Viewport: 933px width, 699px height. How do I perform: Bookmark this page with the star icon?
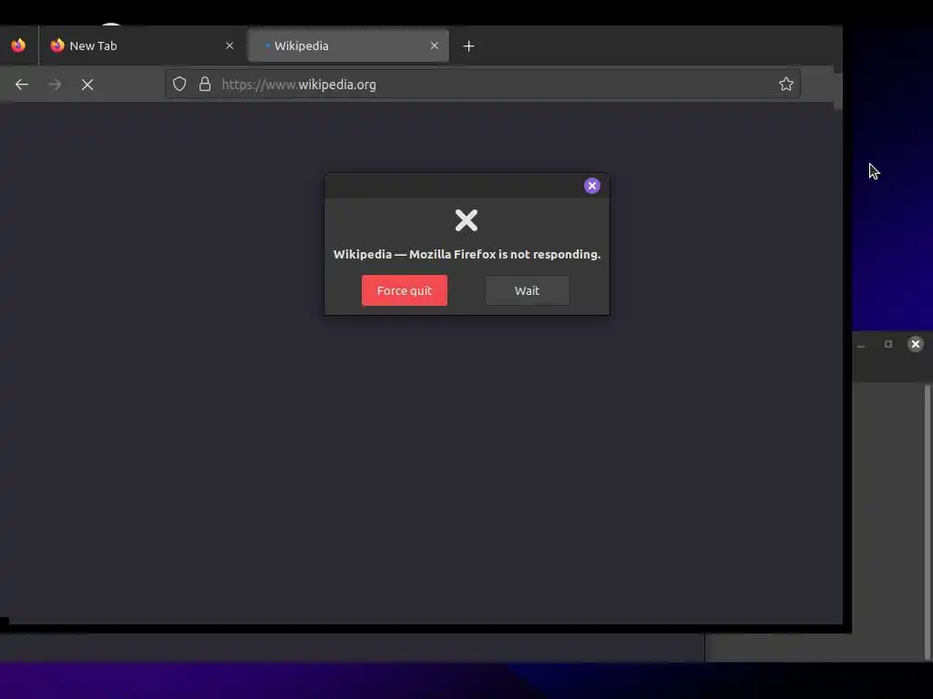[x=785, y=84]
